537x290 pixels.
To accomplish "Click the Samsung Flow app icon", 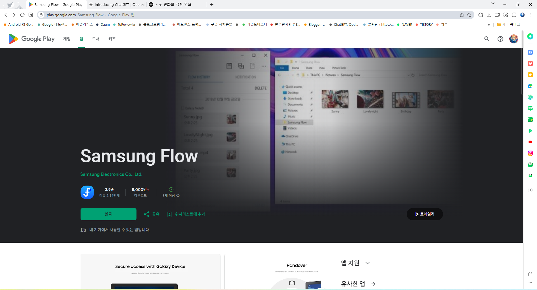I will pyautogui.click(x=87, y=192).
